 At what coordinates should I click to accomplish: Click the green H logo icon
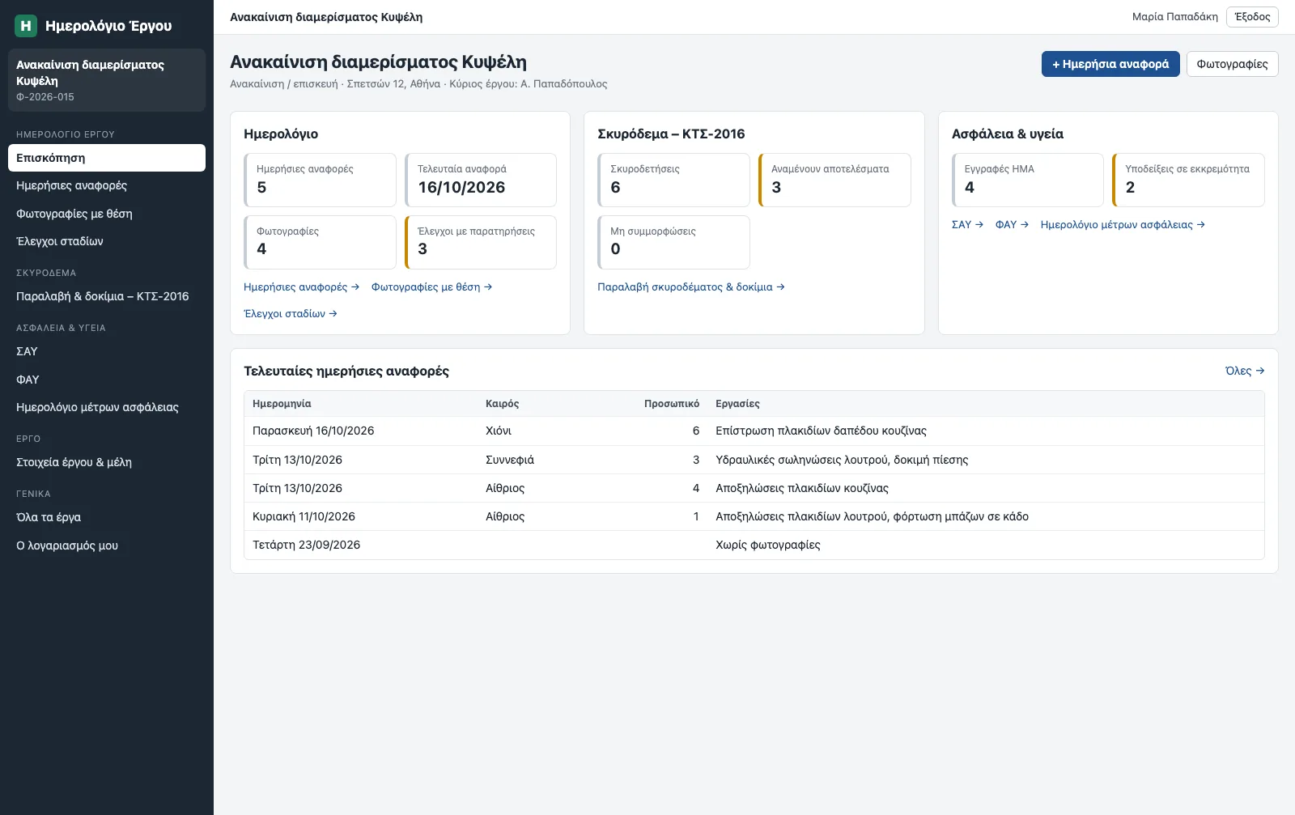pyautogui.click(x=26, y=26)
